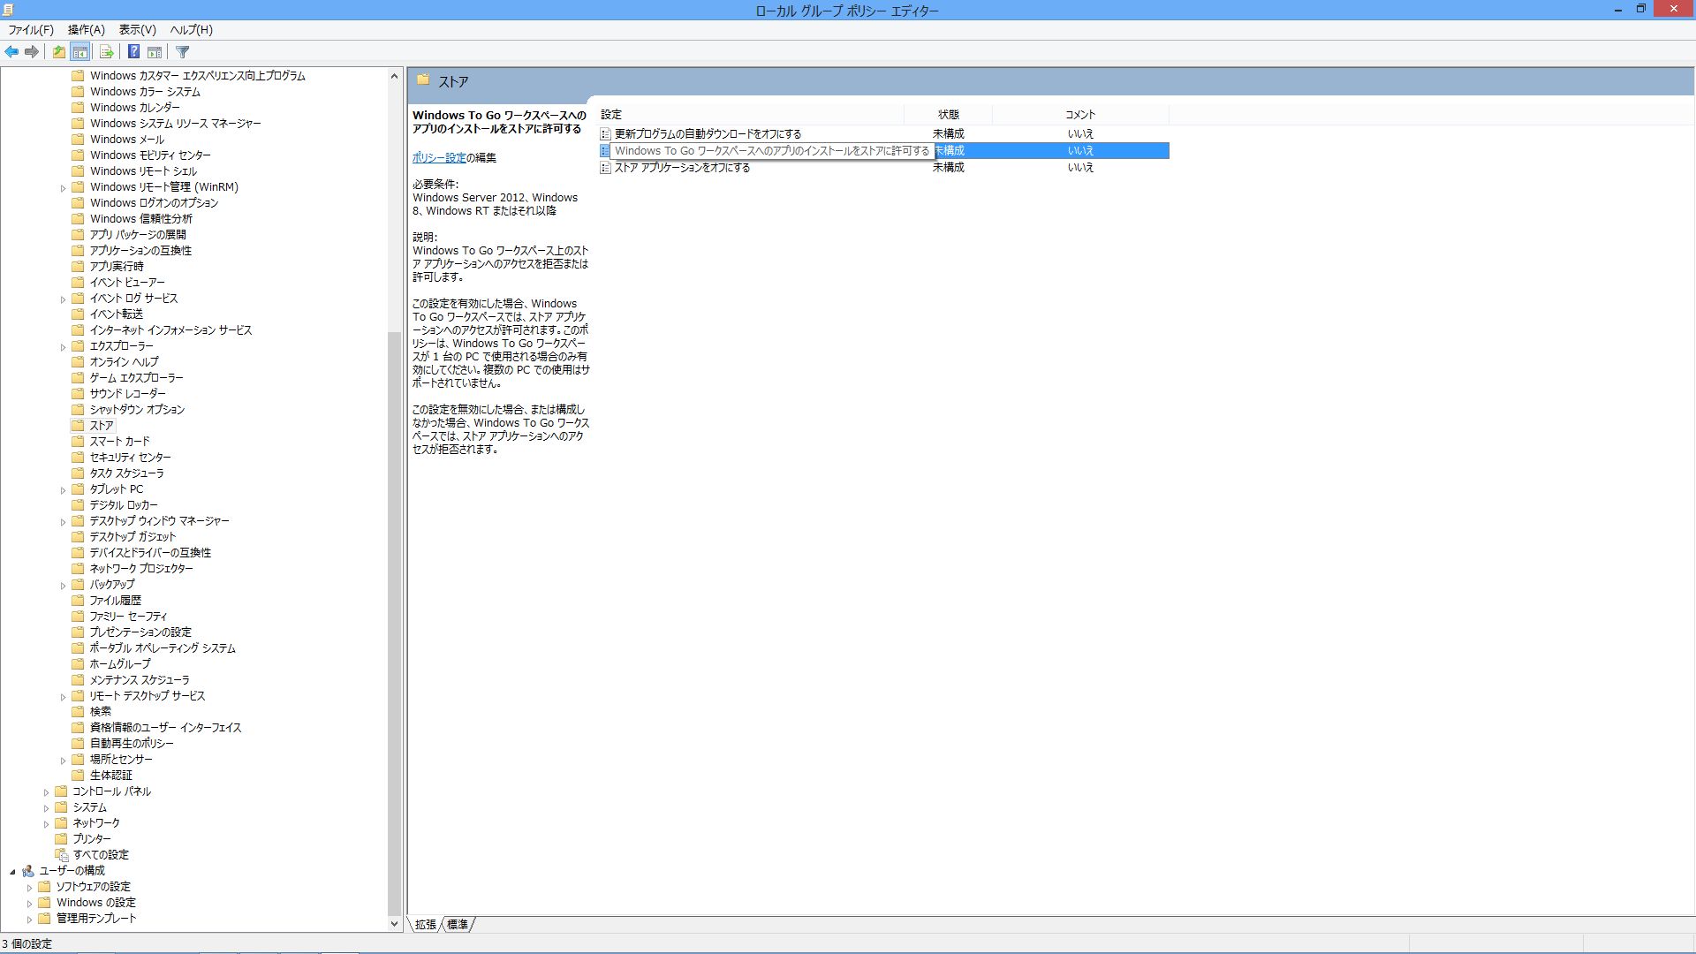The image size is (1696, 954).
Task: Expand the Windows リモート管理 (WinRM) node
Action: [63, 188]
